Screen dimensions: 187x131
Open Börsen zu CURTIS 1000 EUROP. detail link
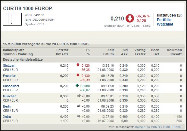158,127
